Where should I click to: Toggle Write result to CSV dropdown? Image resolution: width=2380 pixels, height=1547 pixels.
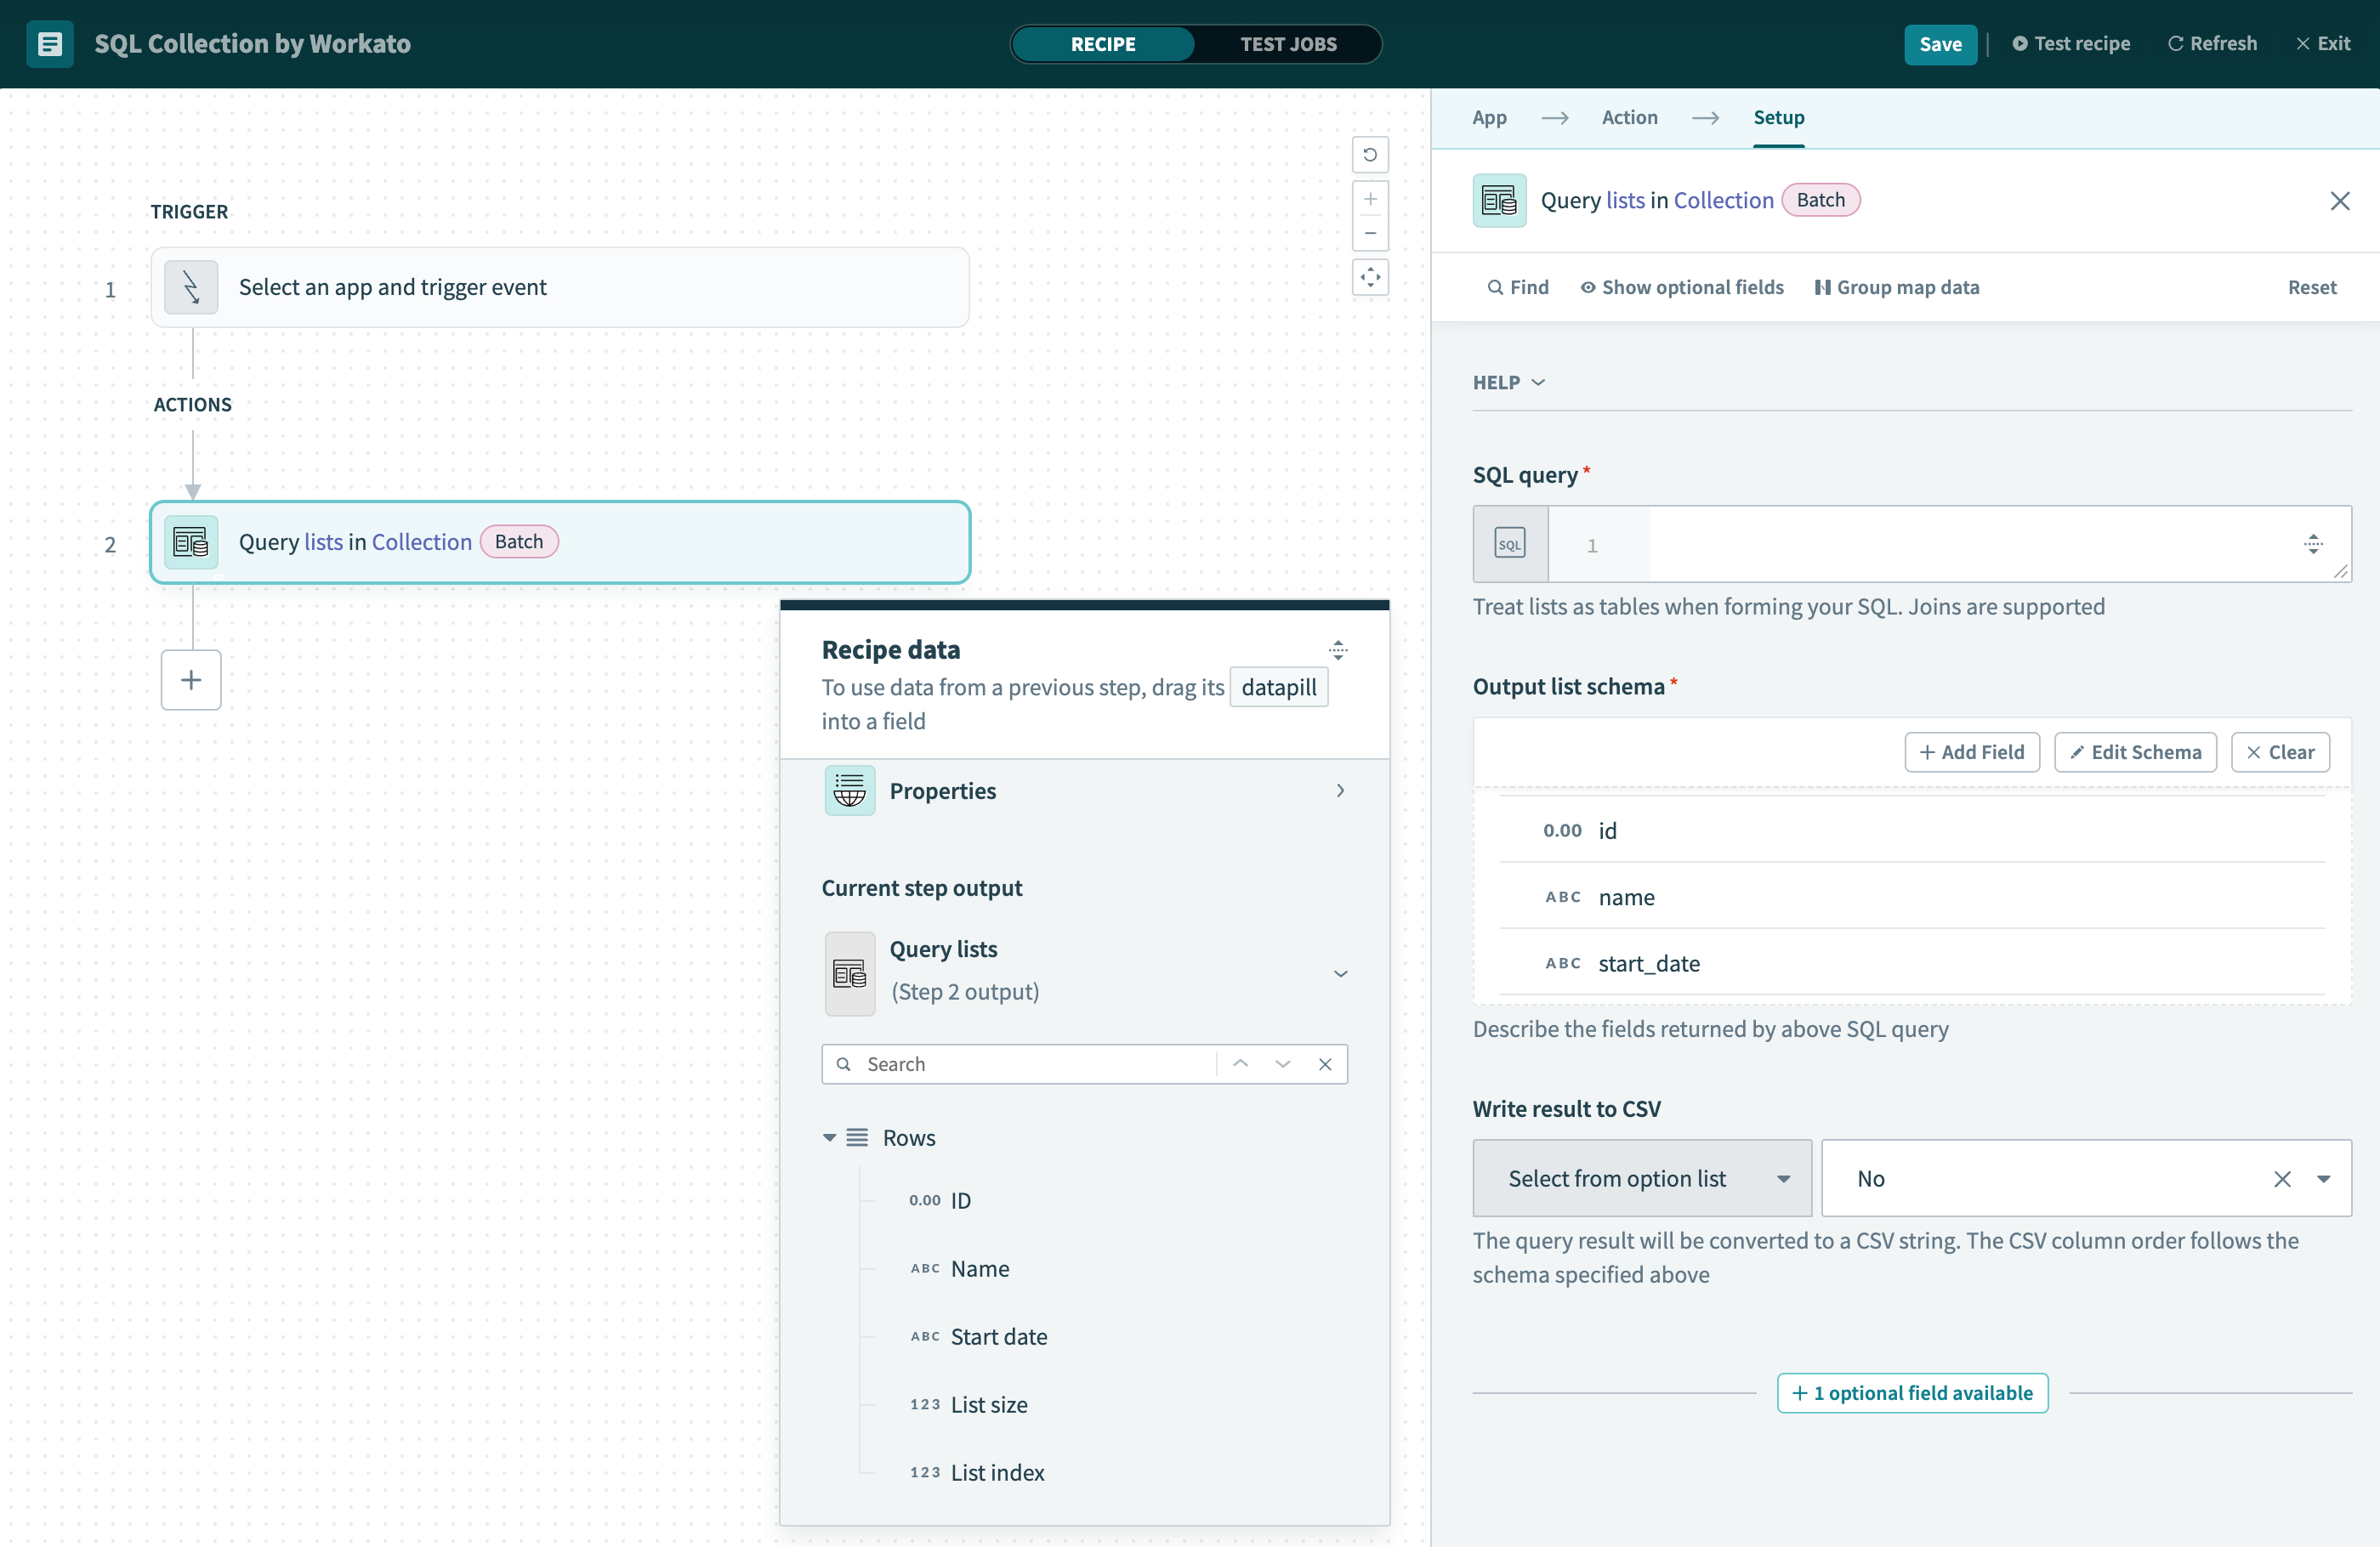click(x=2326, y=1177)
